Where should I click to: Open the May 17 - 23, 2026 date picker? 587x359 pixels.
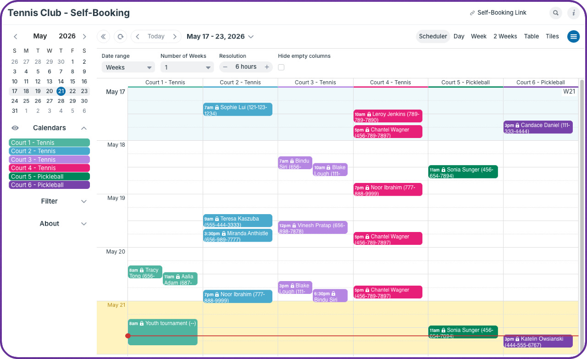(x=220, y=37)
